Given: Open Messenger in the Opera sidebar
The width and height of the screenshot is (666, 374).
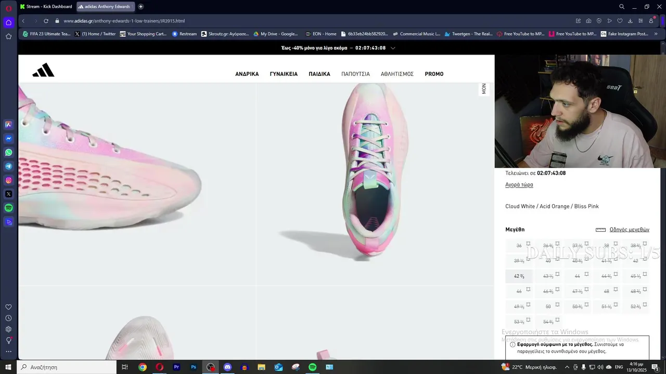Looking at the screenshot, I should click(x=8, y=139).
